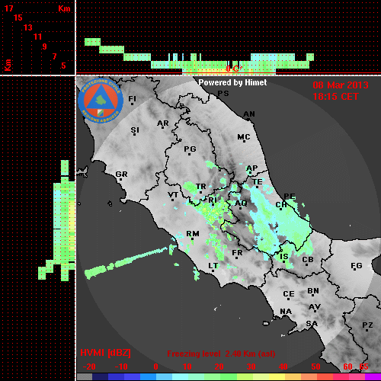Click the PS city label

(223, 94)
